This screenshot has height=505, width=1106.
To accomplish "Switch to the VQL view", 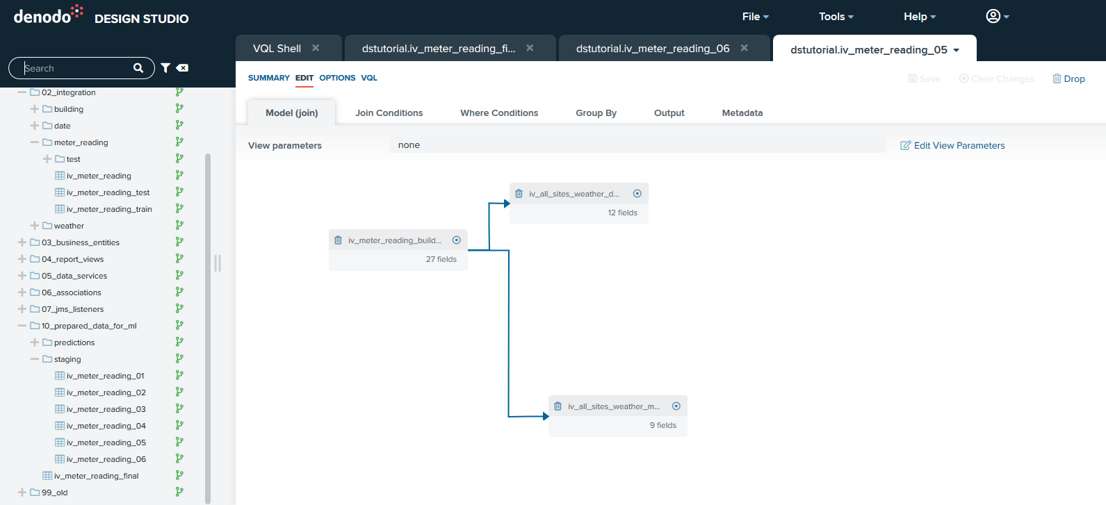I will pyautogui.click(x=369, y=78).
